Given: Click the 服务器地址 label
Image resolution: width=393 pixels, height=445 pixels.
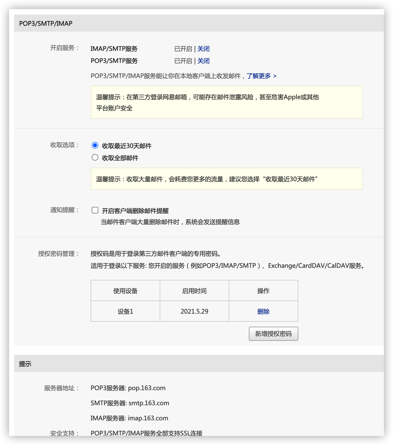Looking at the screenshot, I should (62, 388).
